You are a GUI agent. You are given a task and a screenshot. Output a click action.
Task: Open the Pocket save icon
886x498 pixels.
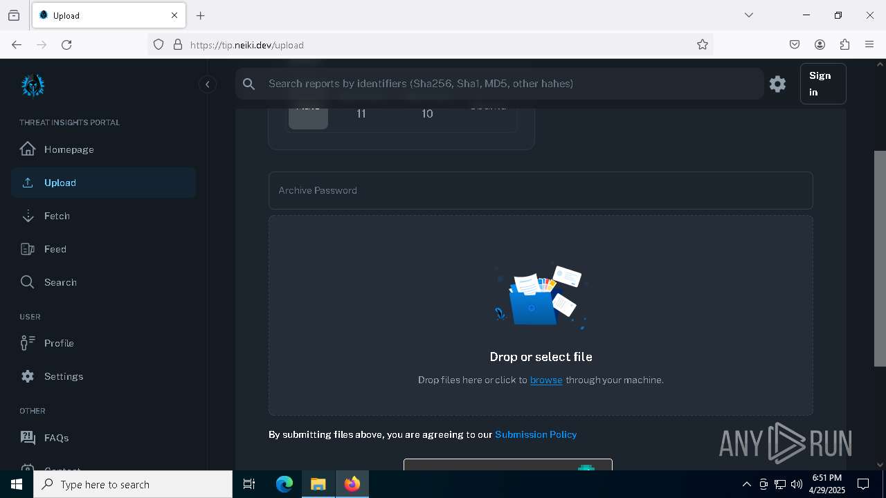[795, 44]
